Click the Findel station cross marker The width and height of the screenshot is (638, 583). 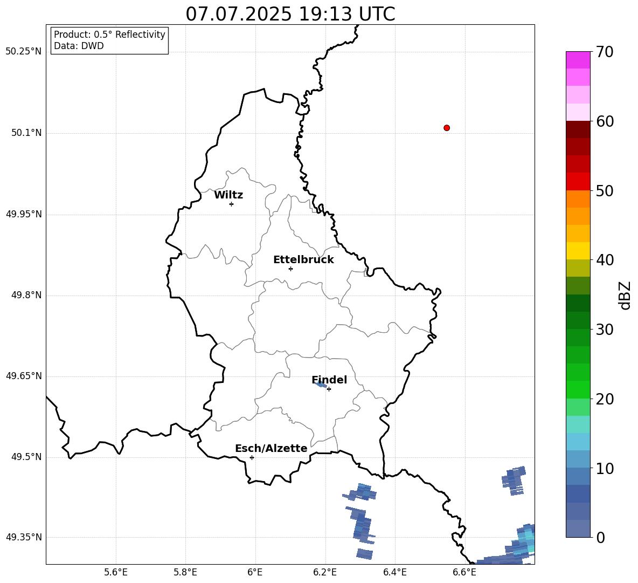[329, 389]
